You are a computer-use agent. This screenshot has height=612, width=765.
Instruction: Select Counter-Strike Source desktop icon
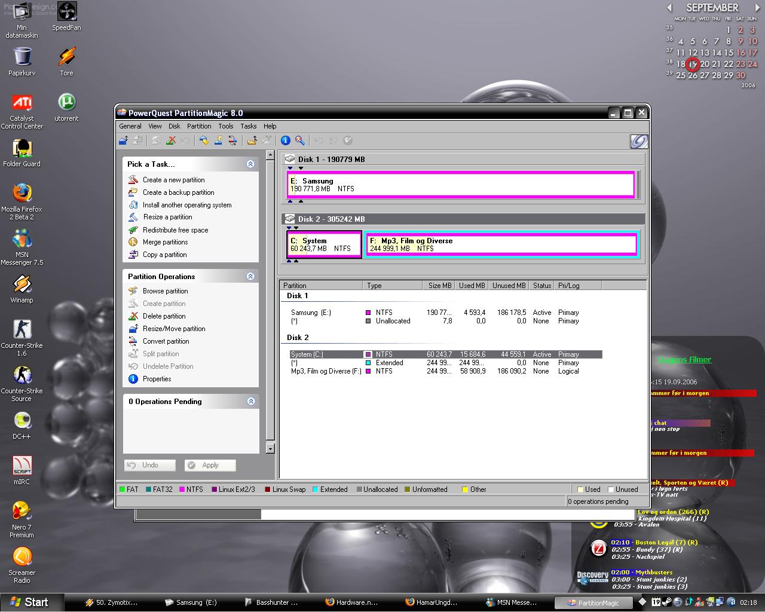tap(22, 384)
